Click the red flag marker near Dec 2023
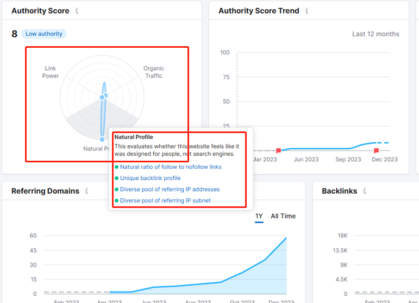 coord(376,150)
